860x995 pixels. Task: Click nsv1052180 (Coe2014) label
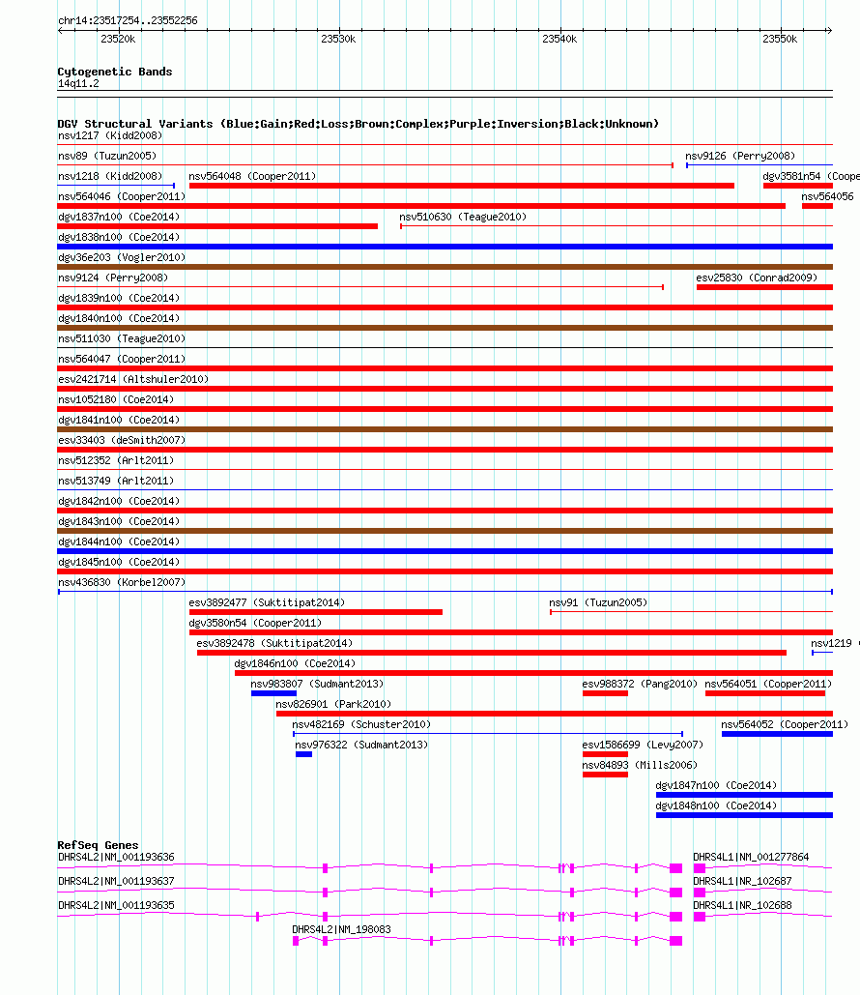tap(116, 399)
